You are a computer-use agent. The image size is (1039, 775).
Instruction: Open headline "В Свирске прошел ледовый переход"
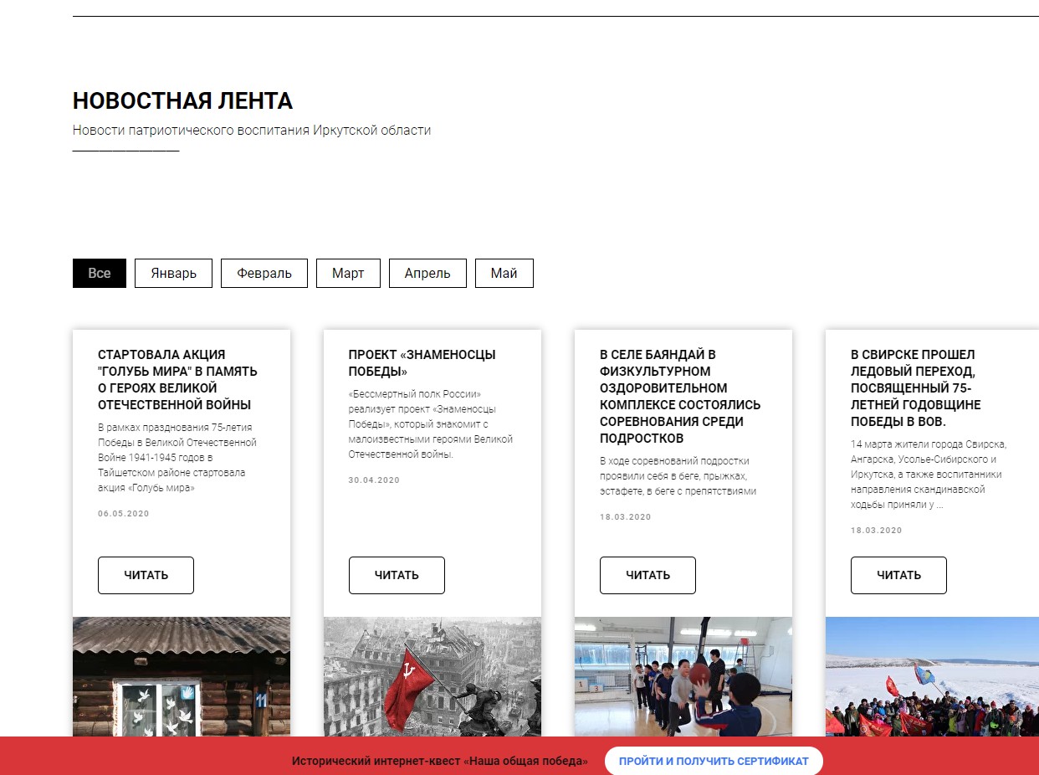click(916, 388)
